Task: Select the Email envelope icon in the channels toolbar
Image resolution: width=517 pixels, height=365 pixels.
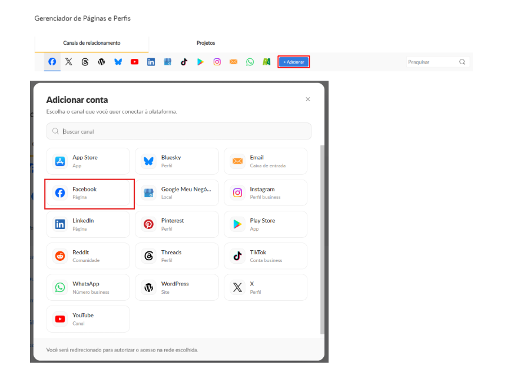Action: pos(233,62)
